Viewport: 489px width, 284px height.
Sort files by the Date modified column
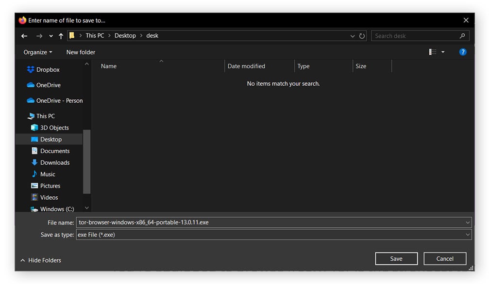pos(246,66)
